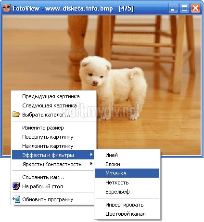Apply the Иней effect
The width and height of the screenshot is (204, 222).
click(x=127, y=155)
